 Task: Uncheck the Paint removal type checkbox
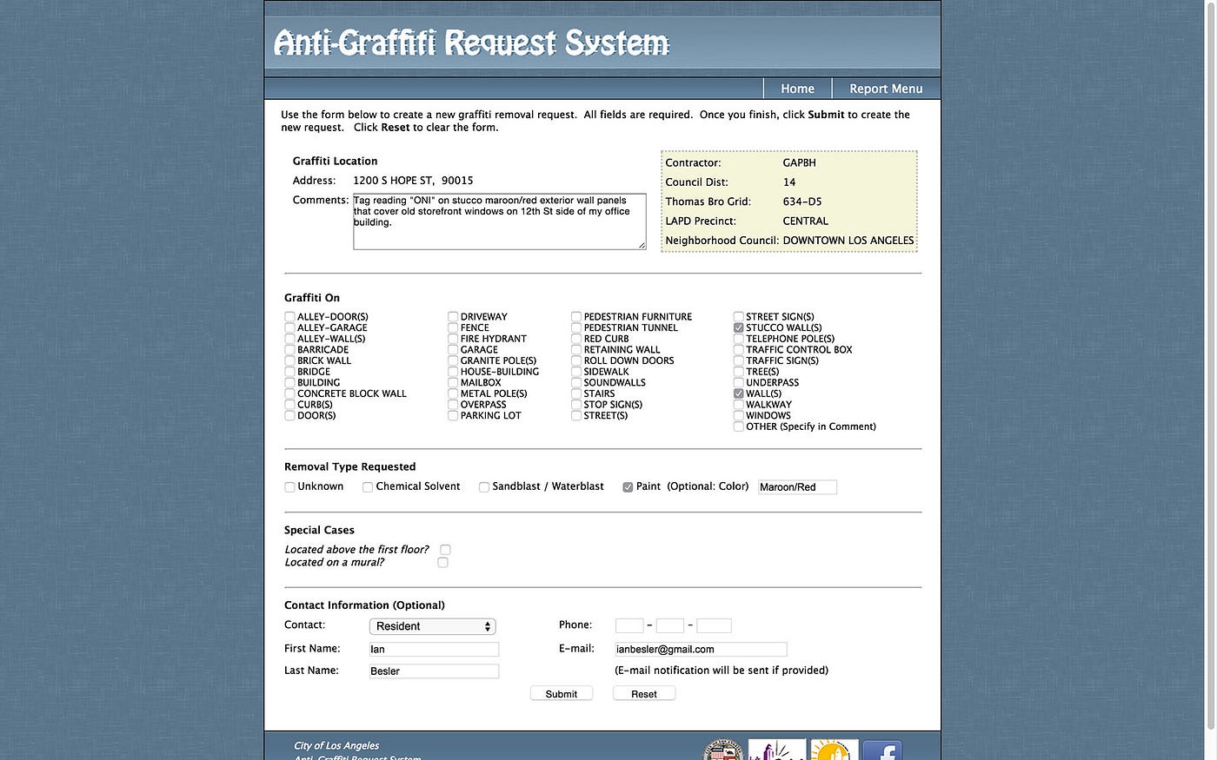click(628, 487)
